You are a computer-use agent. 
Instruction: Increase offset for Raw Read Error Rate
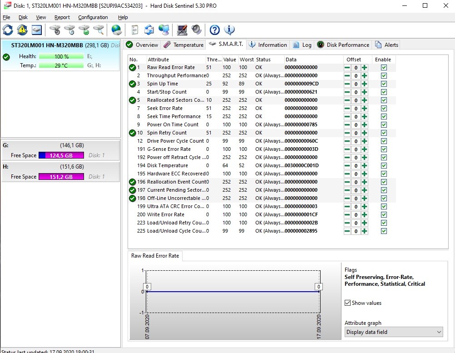365,68
